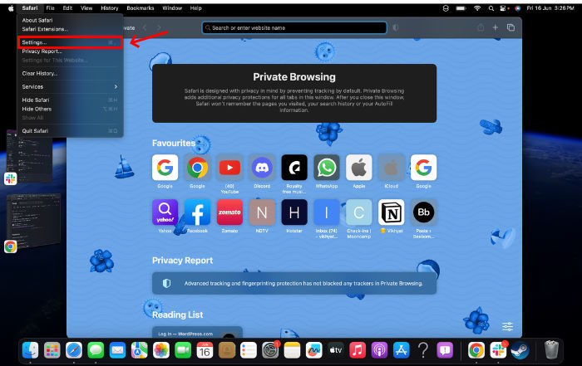Open the Check-ins Mooncamp favourite
The image size is (582, 366).
click(x=359, y=212)
